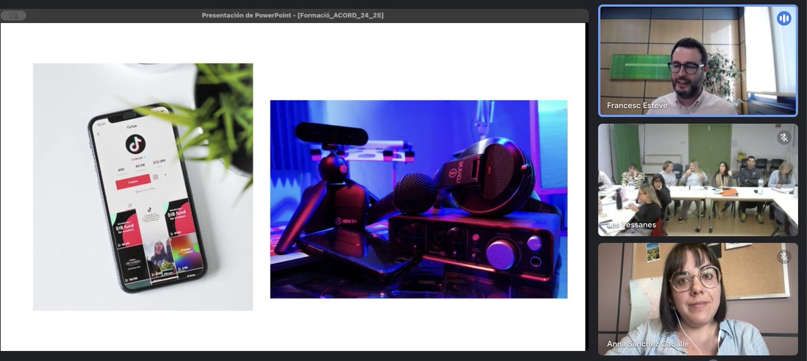The width and height of the screenshot is (807, 361).
Task: Click the TikTok phone photo on the slide
Action: (143, 187)
